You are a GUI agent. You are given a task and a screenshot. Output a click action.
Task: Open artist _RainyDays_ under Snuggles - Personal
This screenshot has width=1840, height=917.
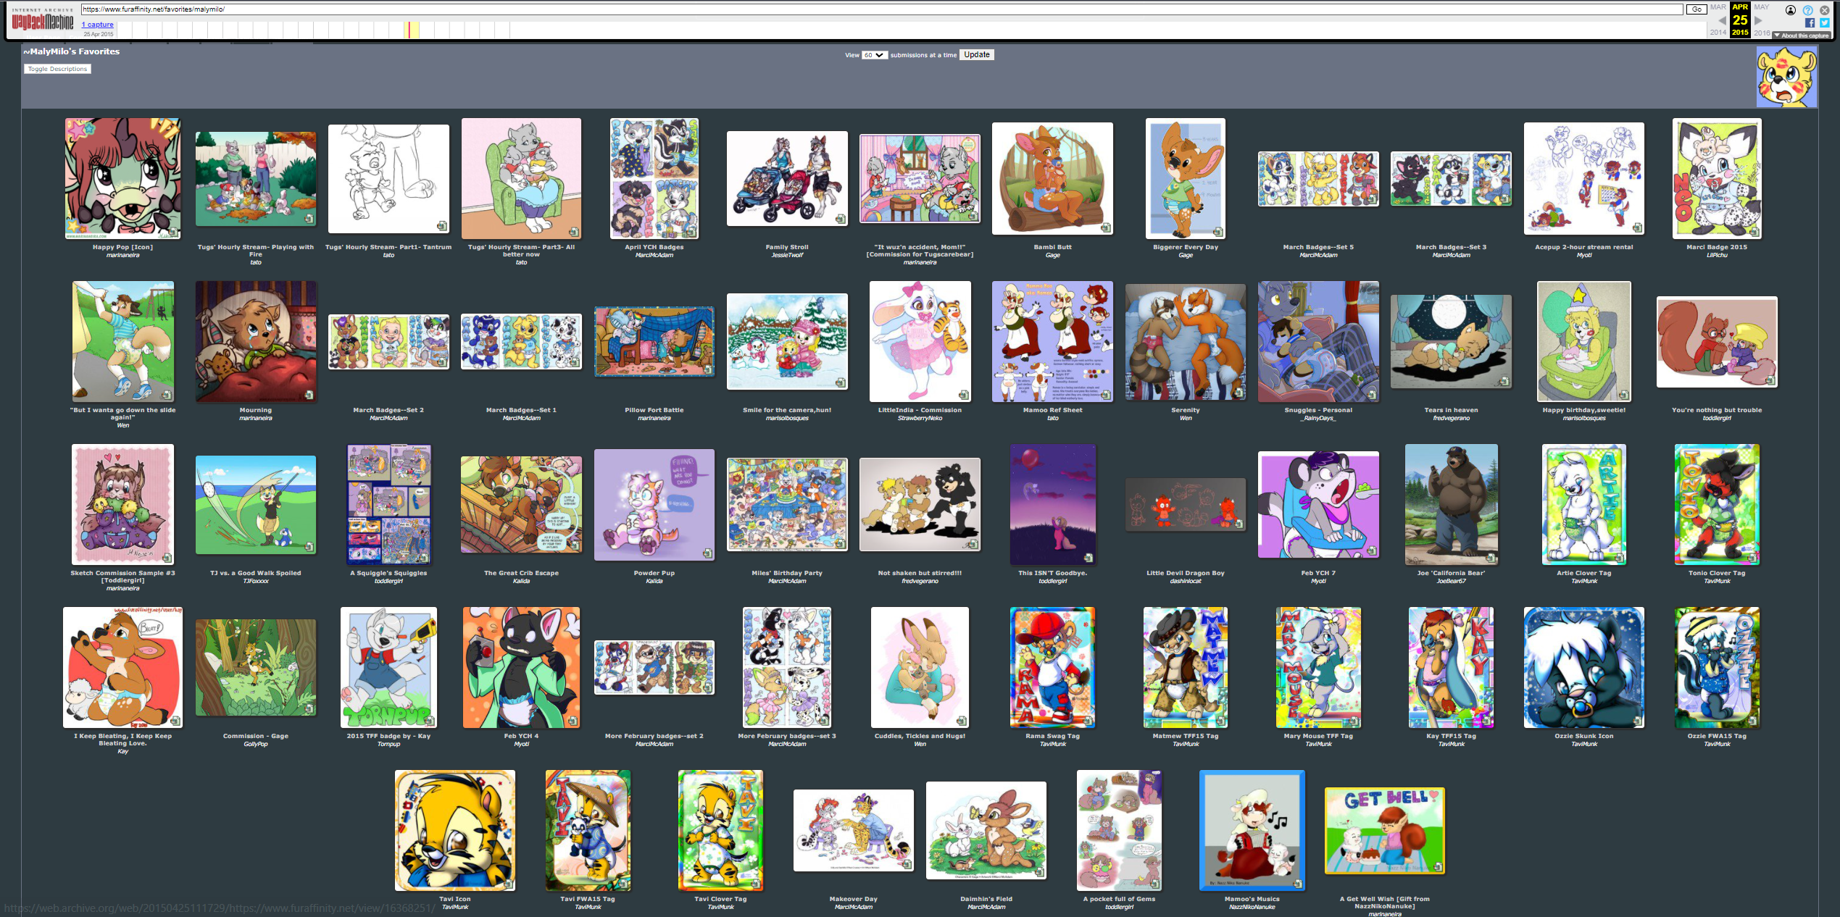click(x=1318, y=418)
